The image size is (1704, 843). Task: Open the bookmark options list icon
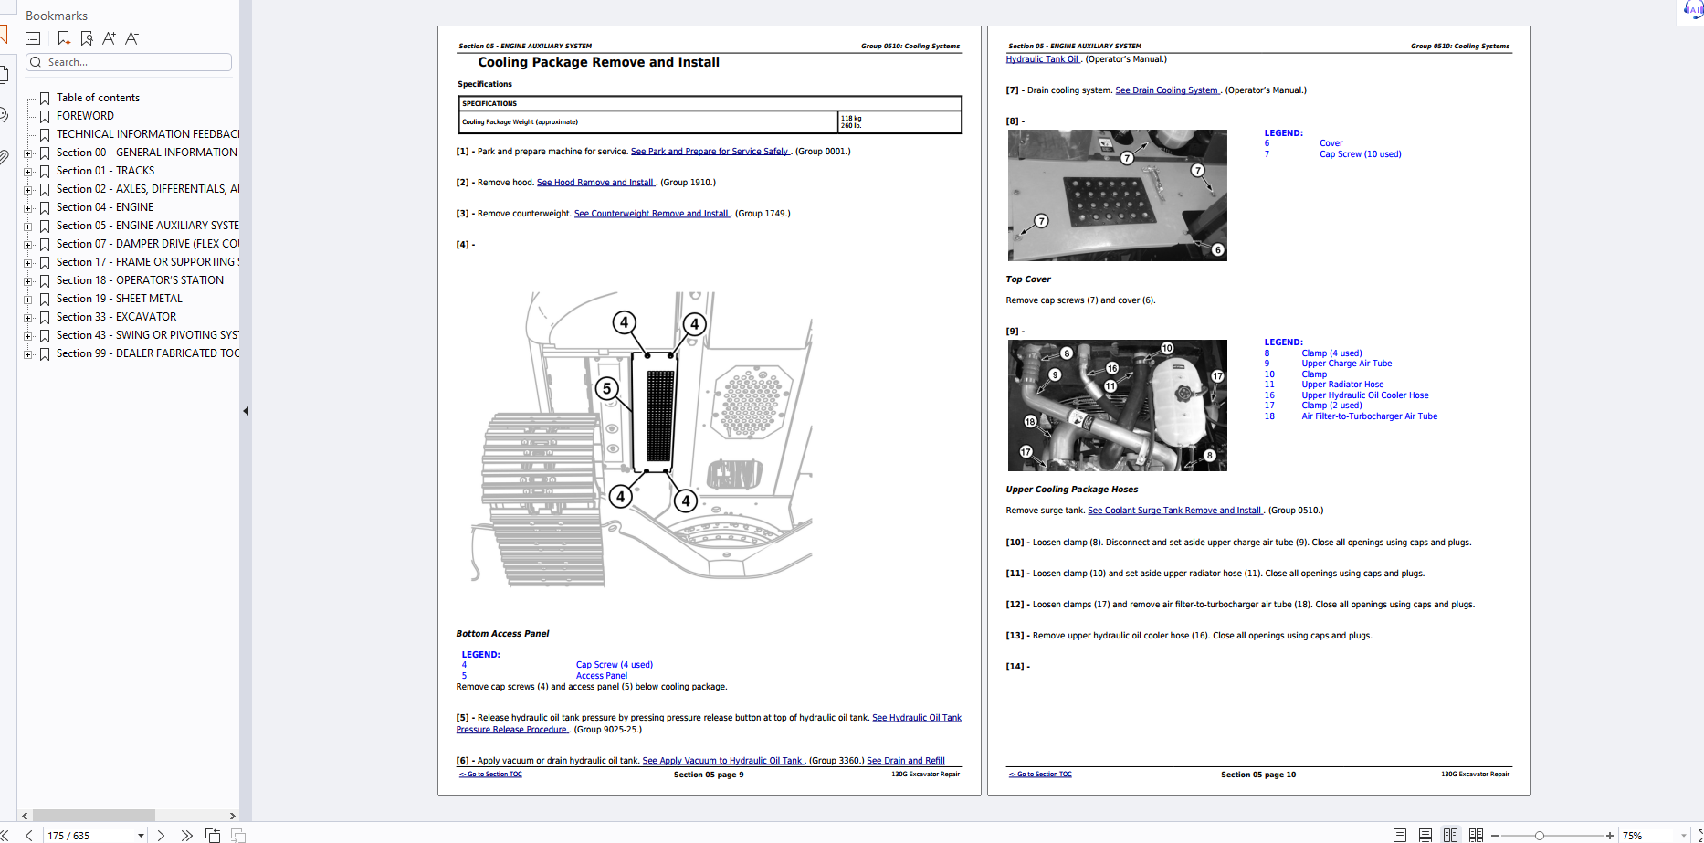pyautogui.click(x=33, y=38)
